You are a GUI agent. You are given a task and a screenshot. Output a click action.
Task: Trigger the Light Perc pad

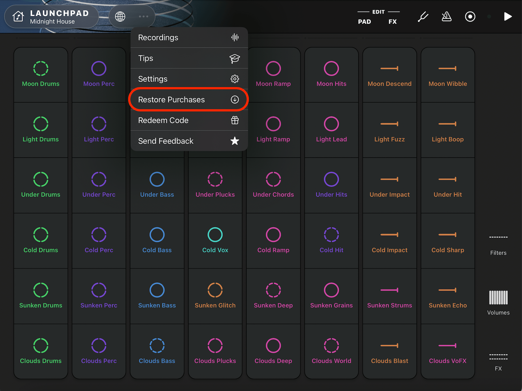[x=99, y=130]
